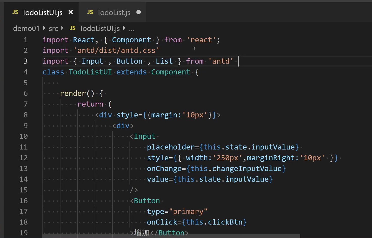
Task: Click the placeholder attribute on line 11
Action: click(x=171, y=147)
